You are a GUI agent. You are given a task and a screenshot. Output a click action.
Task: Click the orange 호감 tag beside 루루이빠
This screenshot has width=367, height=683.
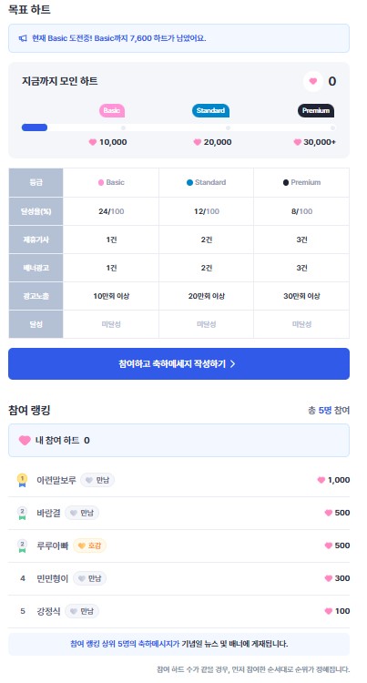[x=89, y=545]
